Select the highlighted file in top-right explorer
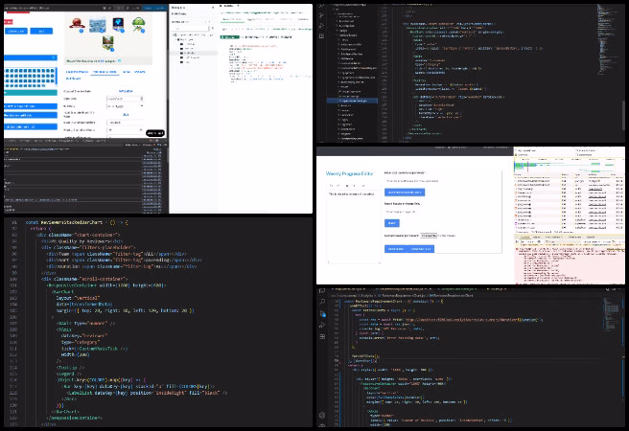The height and width of the screenshot is (431, 629). [352, 101]
